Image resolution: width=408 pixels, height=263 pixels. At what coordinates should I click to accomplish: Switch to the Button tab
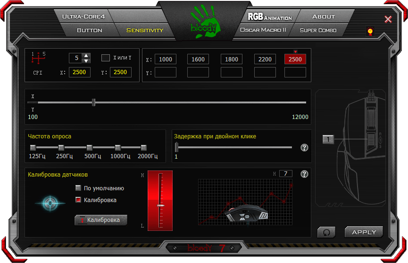coord(89,30)
